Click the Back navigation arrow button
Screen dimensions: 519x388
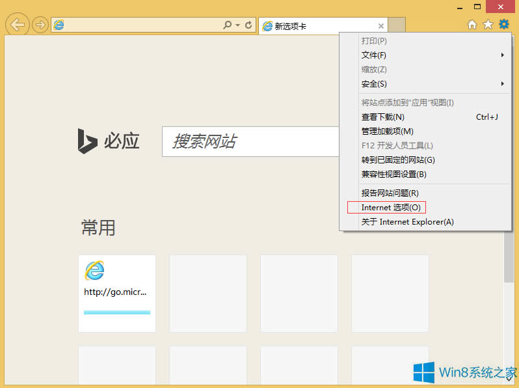18,25
